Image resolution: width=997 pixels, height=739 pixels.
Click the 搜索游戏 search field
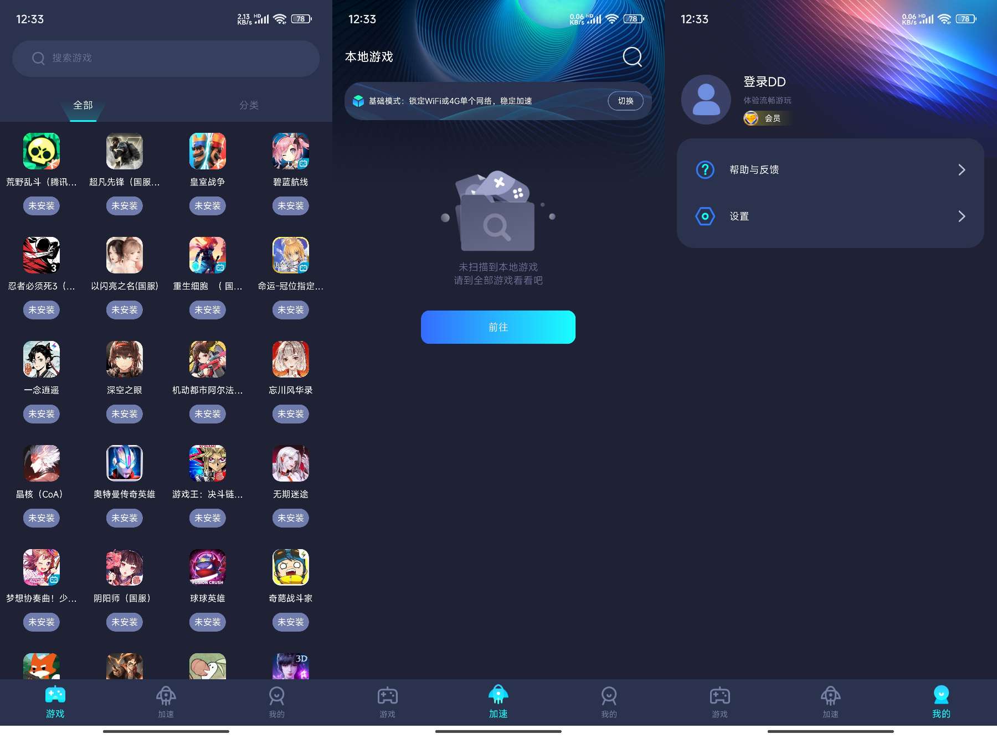pos(166,58)
